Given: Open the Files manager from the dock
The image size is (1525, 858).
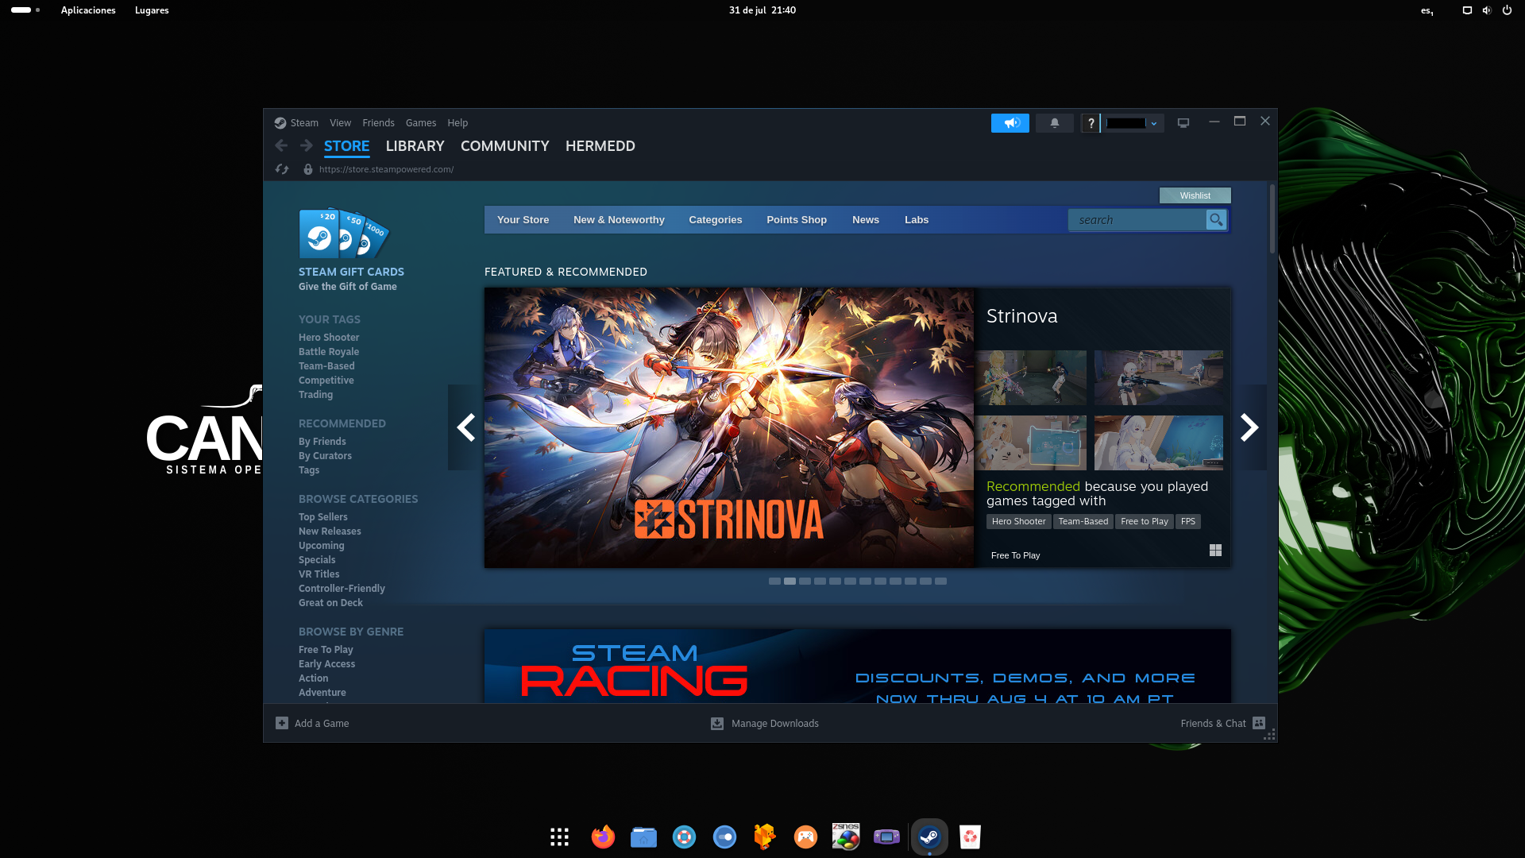Looking at the screenshot, I should pos(643,837).
